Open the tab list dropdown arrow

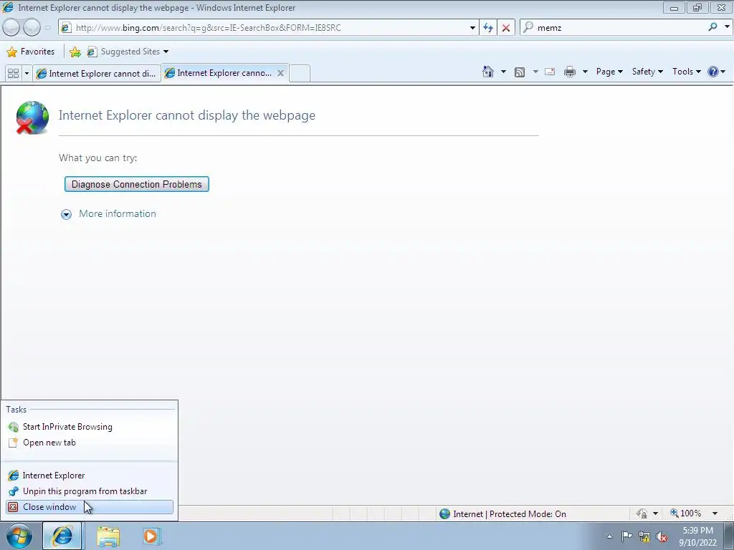(x=27, y=74)
